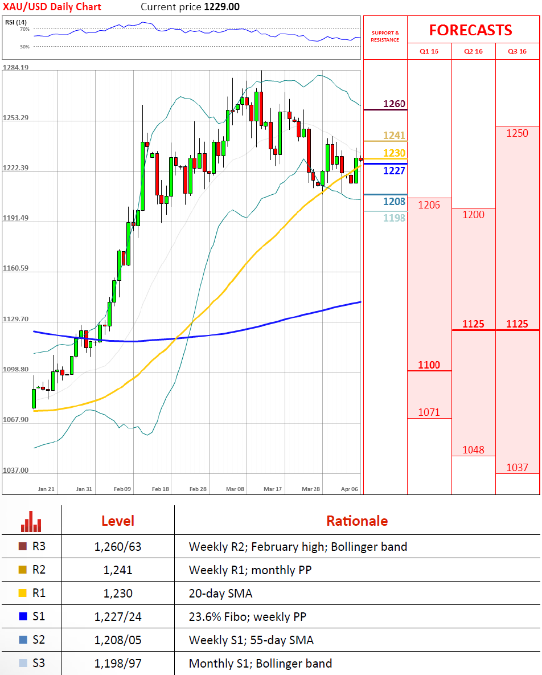542x675 pixels.
Task: Switch to the Q2 16 forecast column
Action: [473, 51]
